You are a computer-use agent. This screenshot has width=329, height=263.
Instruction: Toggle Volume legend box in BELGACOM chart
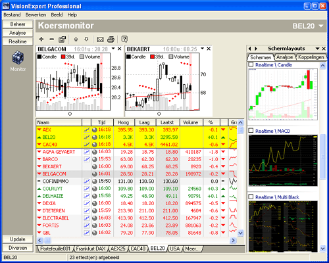click(x=82, y=57)
